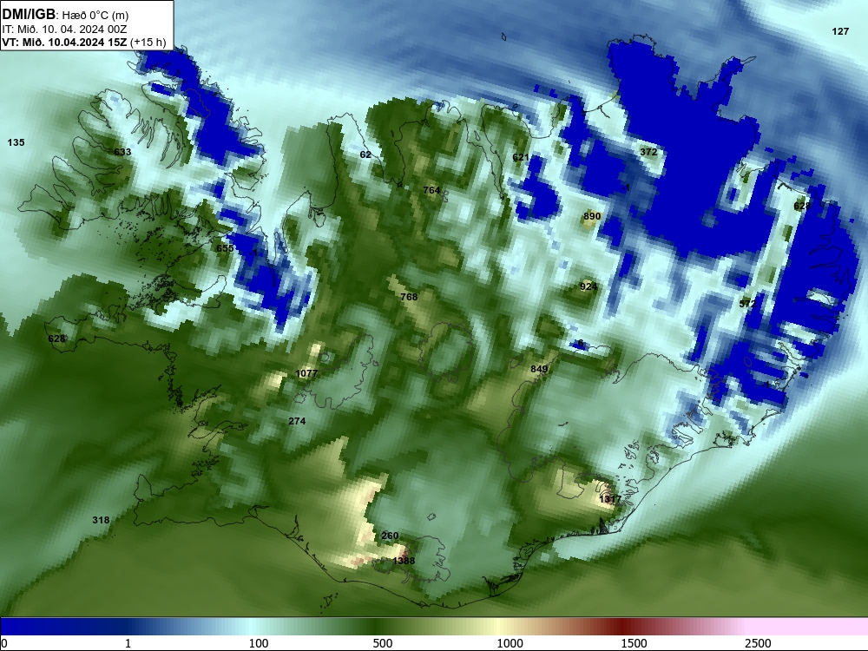Click the map value 1388 near the south coast
This screenshot has height=651, width=868.
pos(404,561)
